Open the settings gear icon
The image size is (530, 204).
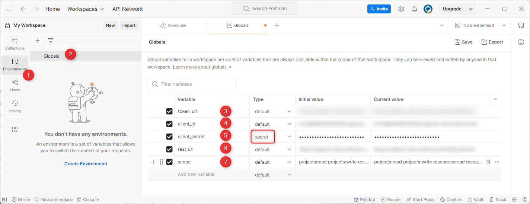point(401,9)
